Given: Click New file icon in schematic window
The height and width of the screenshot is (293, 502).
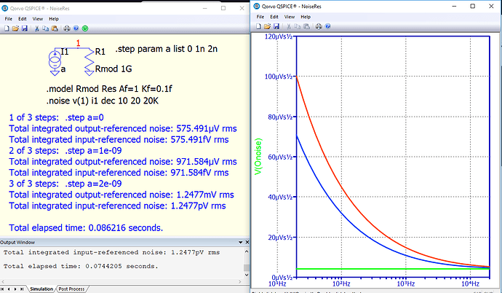Looking at the screenshot, I should click(6, 28).
